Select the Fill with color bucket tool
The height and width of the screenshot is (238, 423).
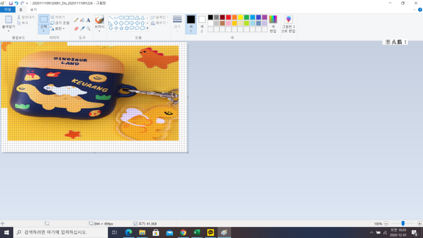pos(82,20)
